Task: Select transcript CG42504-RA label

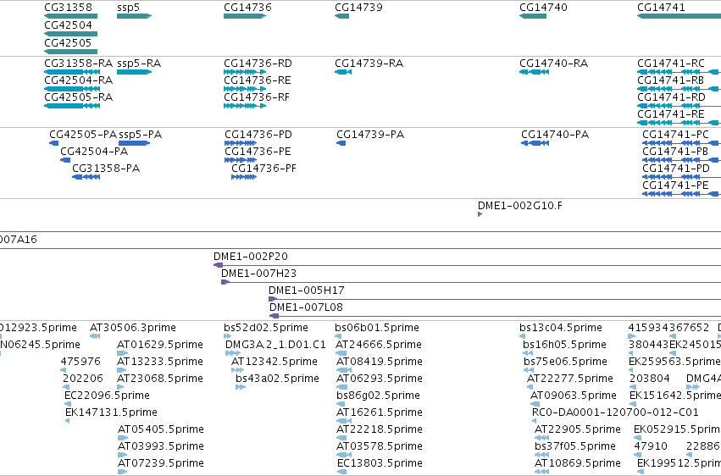Action: click(78, 80)
